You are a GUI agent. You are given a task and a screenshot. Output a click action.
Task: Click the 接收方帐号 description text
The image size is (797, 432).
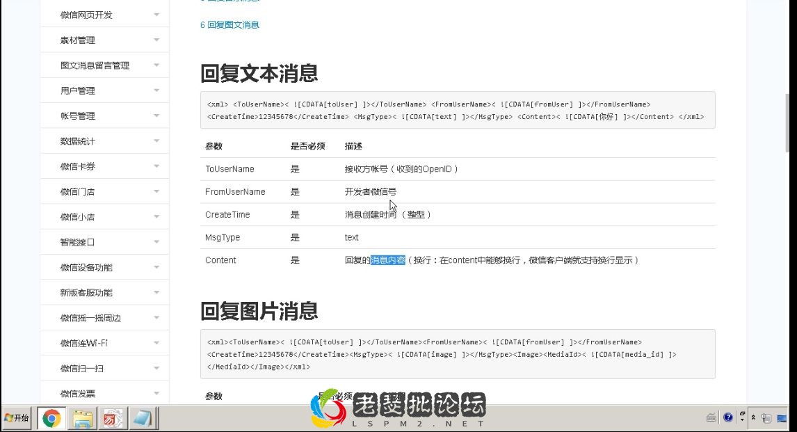coord(401,169)
